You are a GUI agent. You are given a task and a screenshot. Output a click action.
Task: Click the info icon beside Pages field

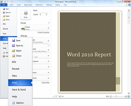coord(49,45)
